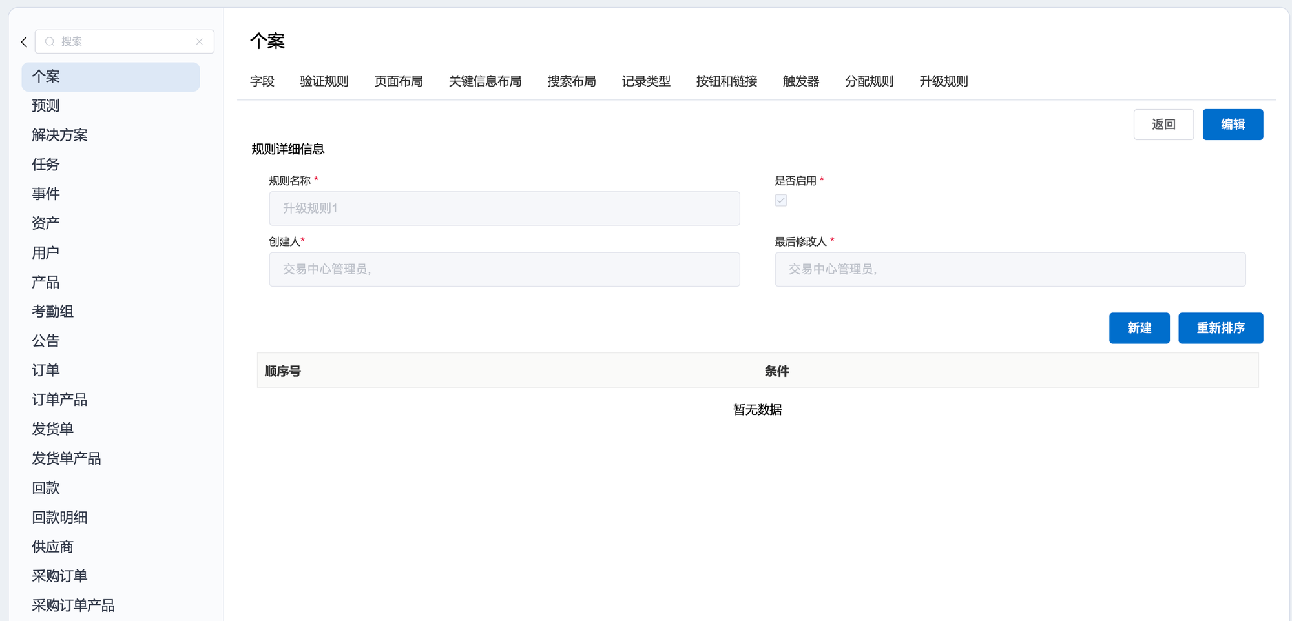The height and width of the screenshot is (621, 1292).
Task: Toggle the 是否启用 checkbox
Action: pyautogui.click(x=781, y=200)
